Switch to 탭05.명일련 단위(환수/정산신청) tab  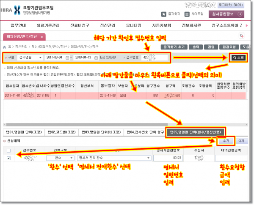(x=195, y=132)
